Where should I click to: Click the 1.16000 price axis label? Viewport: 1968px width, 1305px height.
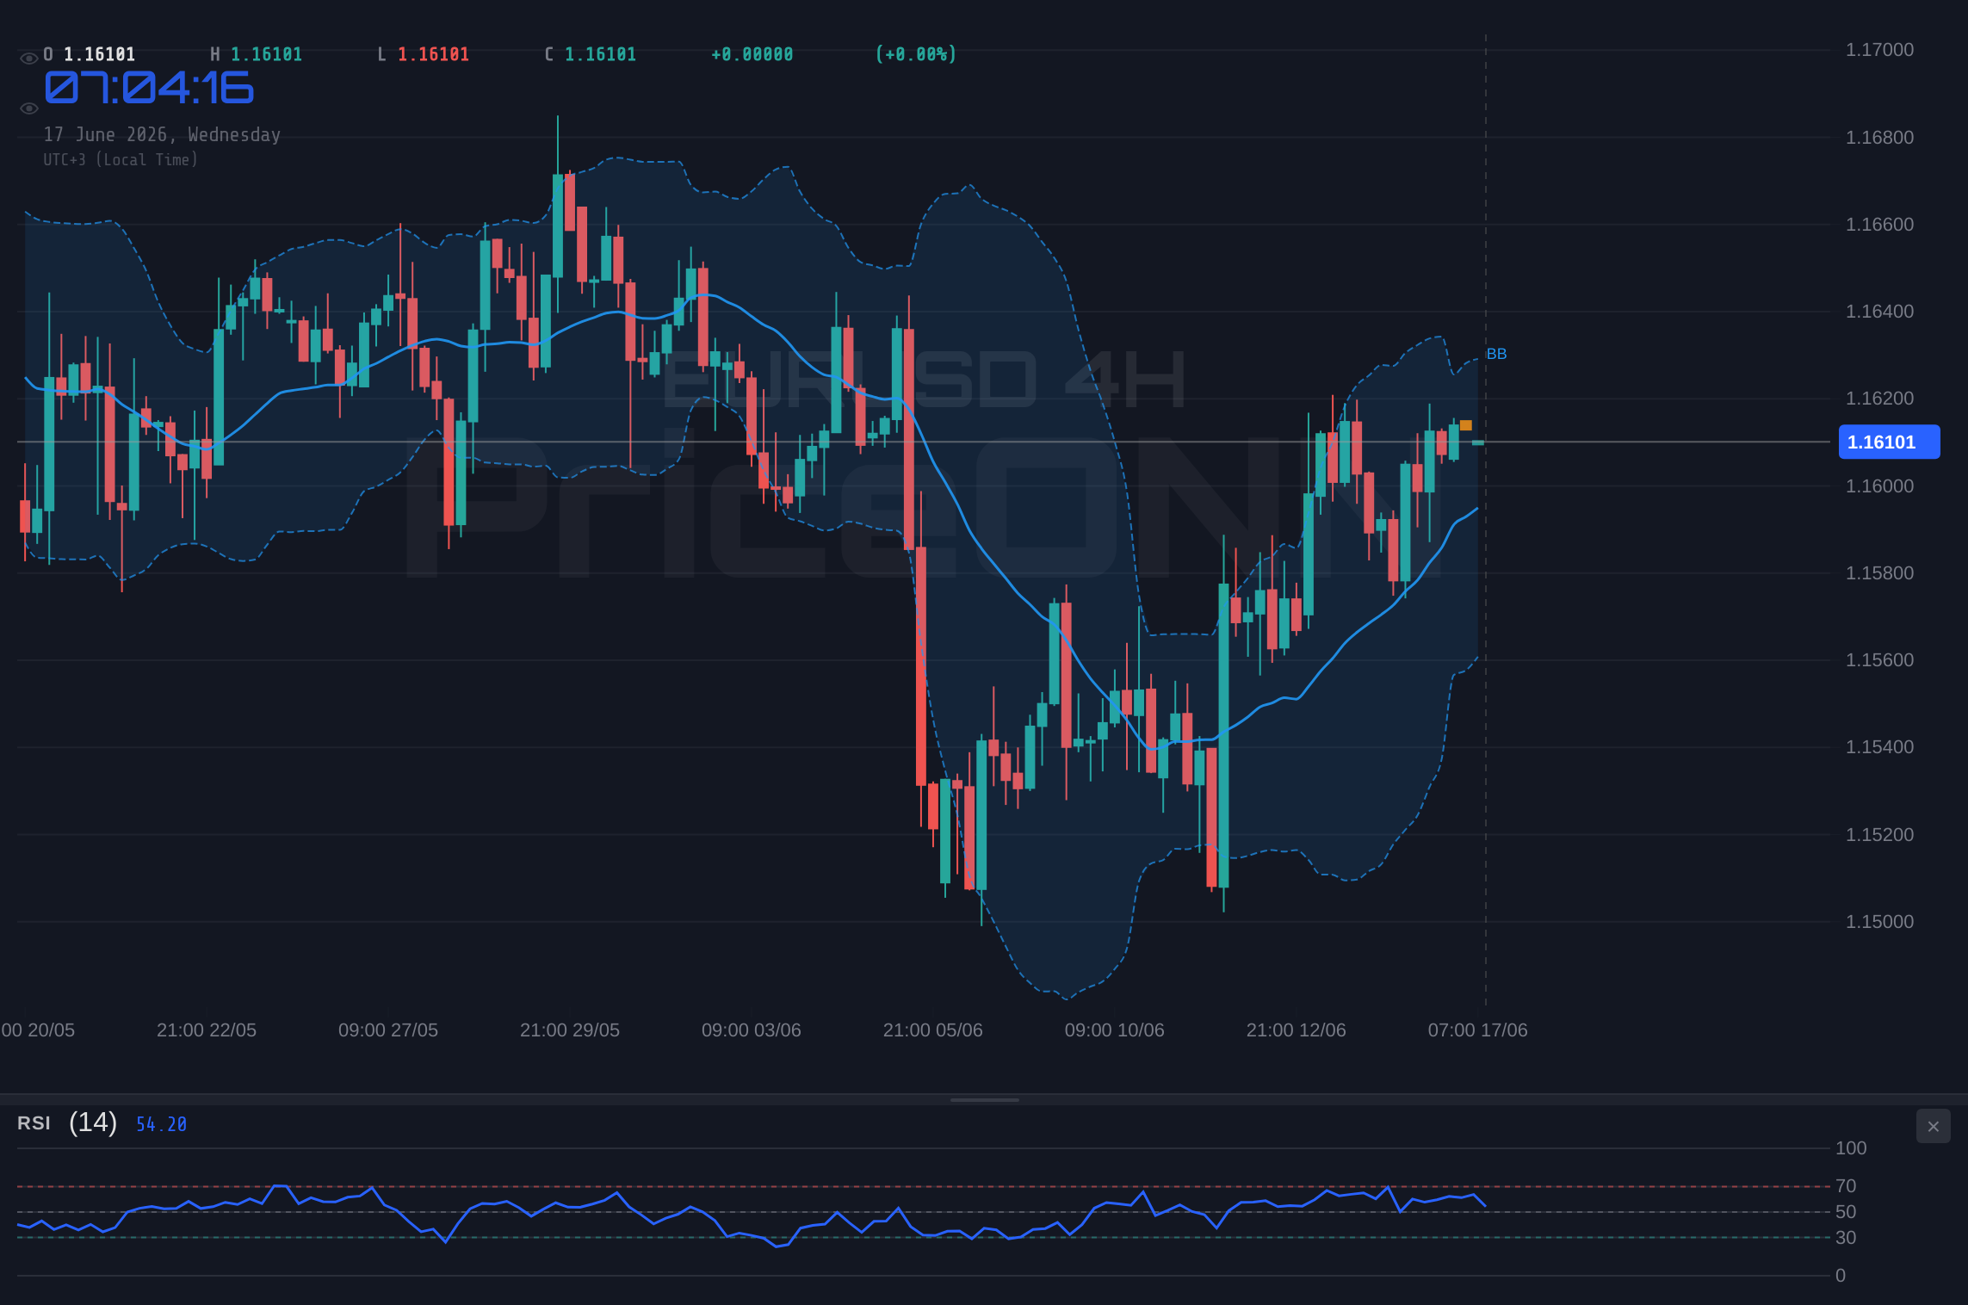click(1879, 486)
